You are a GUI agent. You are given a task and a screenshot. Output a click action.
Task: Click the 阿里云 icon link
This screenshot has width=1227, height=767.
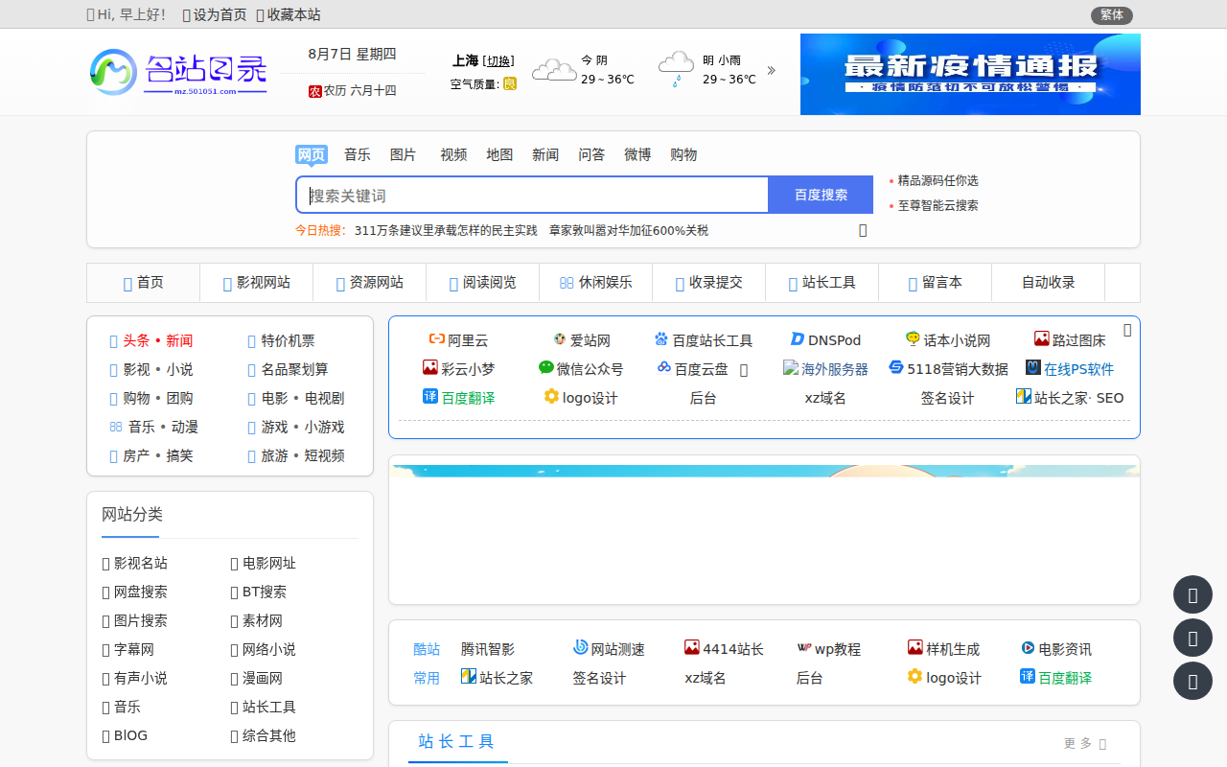(x=437, y=339)
